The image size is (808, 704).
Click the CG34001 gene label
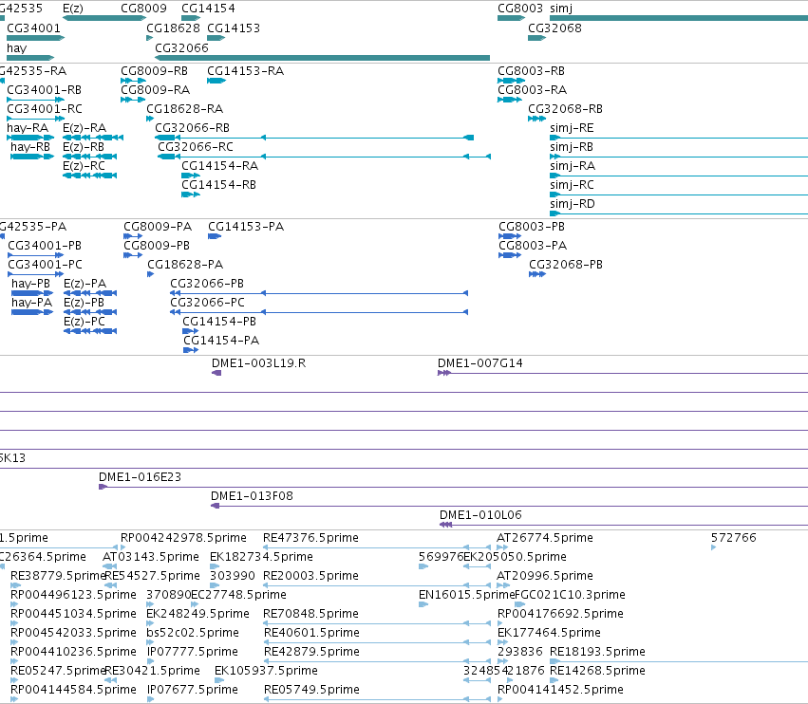(33, 28)
